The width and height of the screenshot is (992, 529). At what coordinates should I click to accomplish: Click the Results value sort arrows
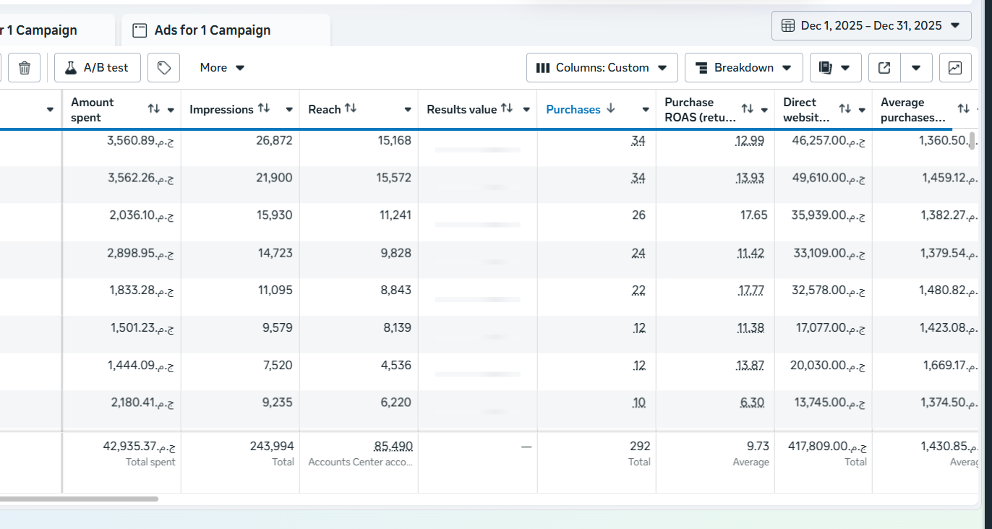point(507,109)
